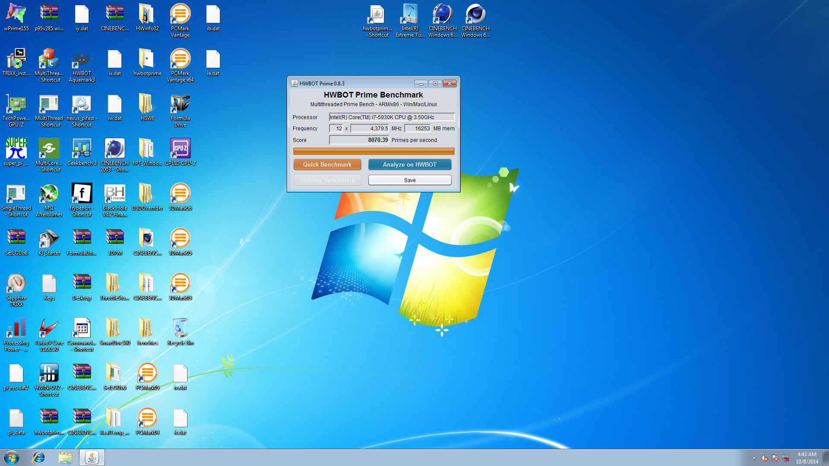
Task: Click the Score value field
Action: 359,140
